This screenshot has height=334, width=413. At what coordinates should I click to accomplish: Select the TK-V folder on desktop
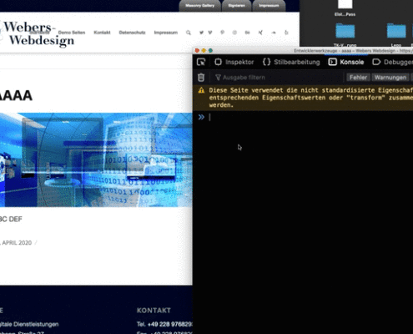click(345, 34)
